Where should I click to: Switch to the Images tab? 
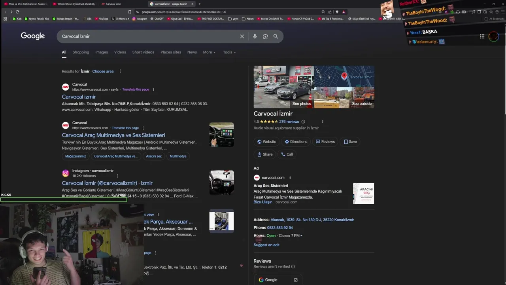[102, 52]
